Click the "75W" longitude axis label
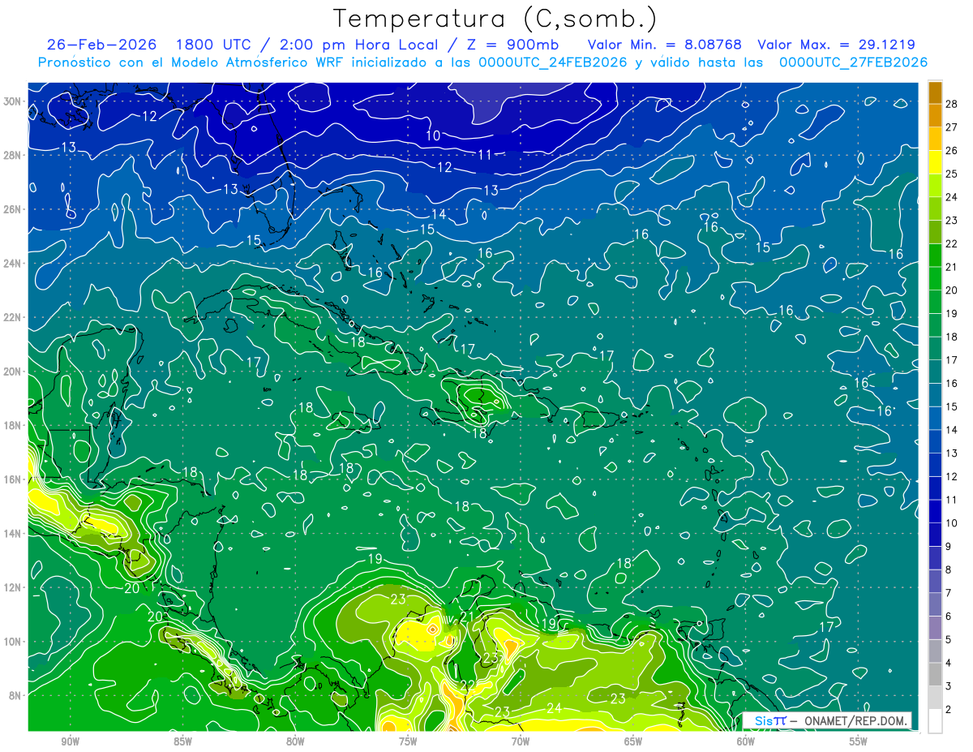973x752 pixels. pyautogui.click(x=408, y=741)
